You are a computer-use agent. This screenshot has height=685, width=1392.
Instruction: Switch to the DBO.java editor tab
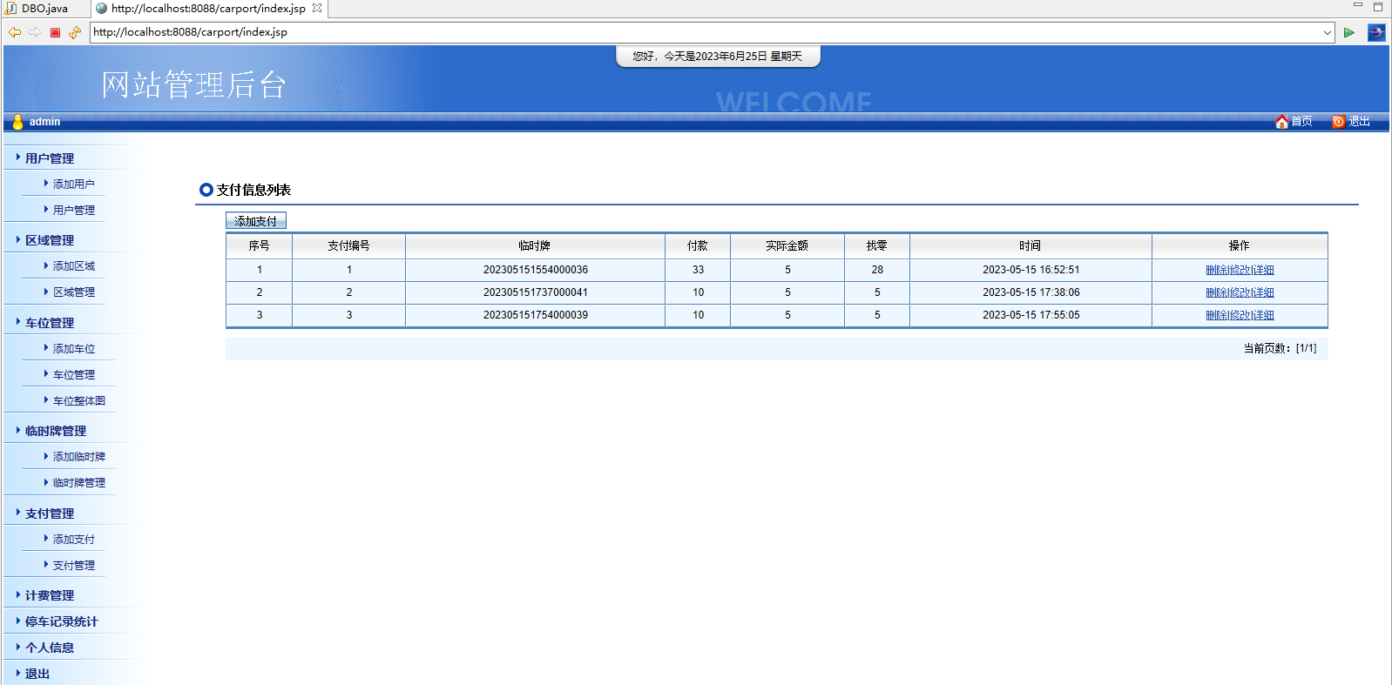tap(44, 9)
